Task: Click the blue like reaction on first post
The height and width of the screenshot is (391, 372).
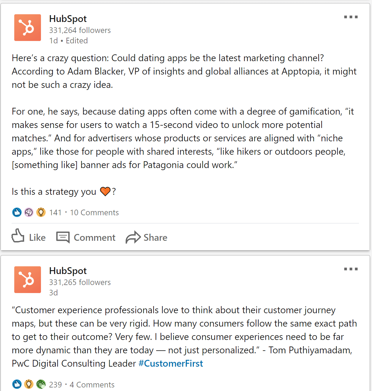Action: click(17, 212)
